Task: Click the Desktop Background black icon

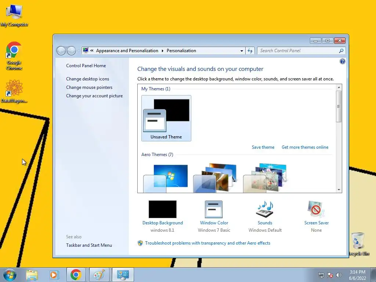Action: (163, 209)
